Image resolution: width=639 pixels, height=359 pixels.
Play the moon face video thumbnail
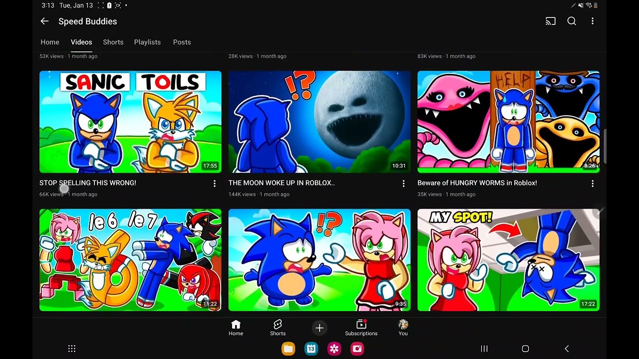pos(319,122)
